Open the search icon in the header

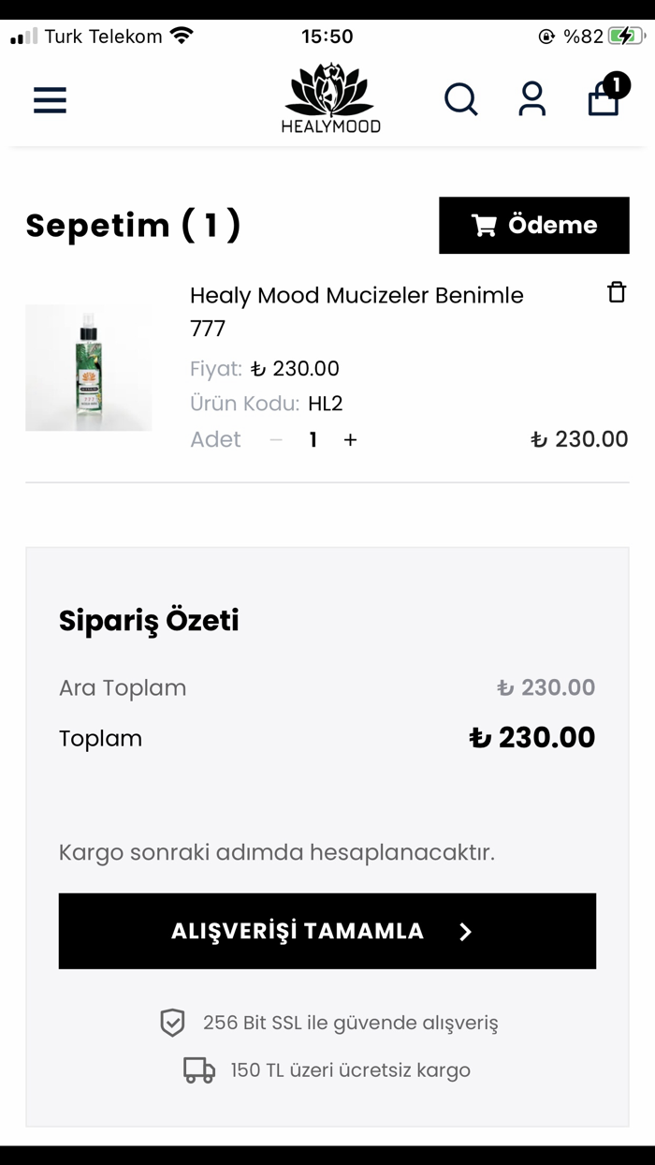pos(461,100)
